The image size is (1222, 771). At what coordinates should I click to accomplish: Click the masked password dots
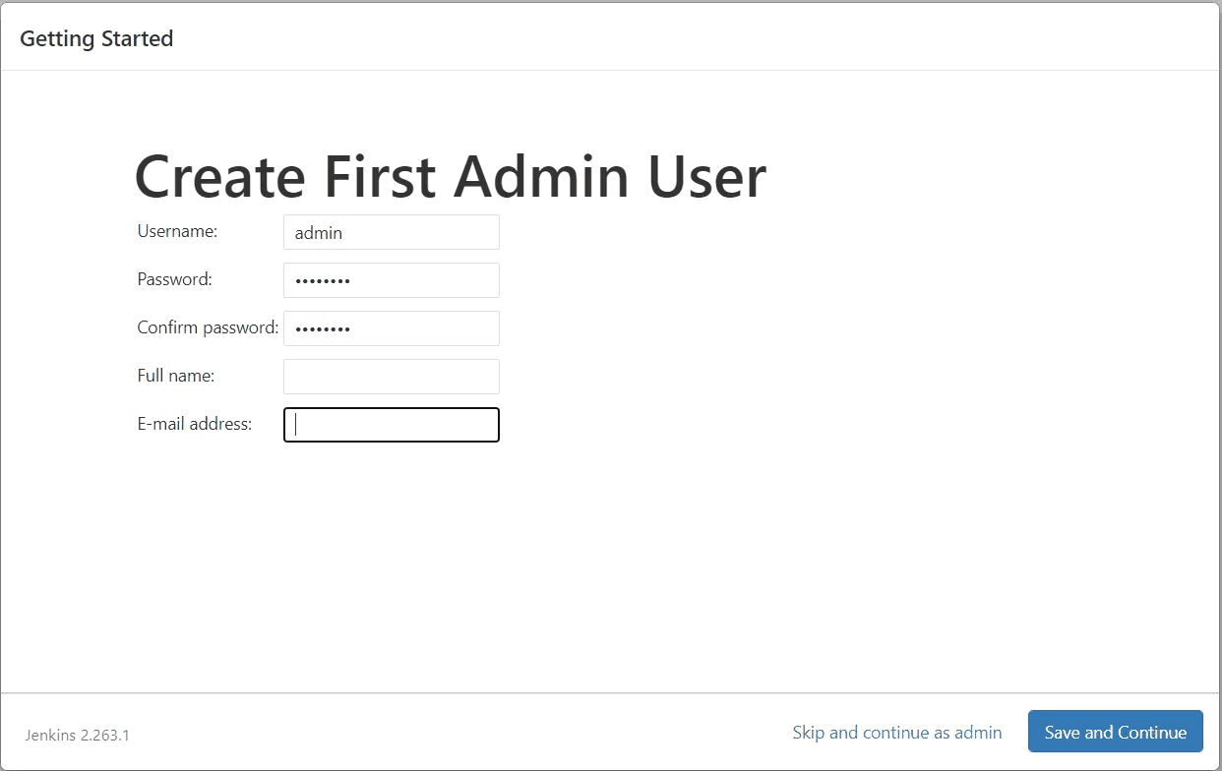(318, 279)
